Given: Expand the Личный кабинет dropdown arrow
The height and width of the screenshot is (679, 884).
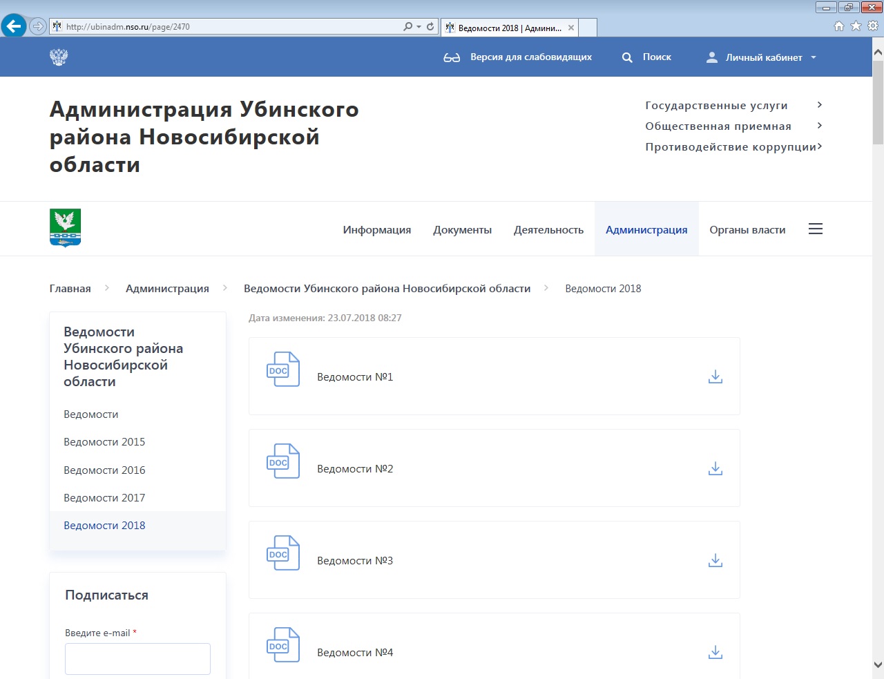Looking at the screenshot, I should (x=814, y=57).
